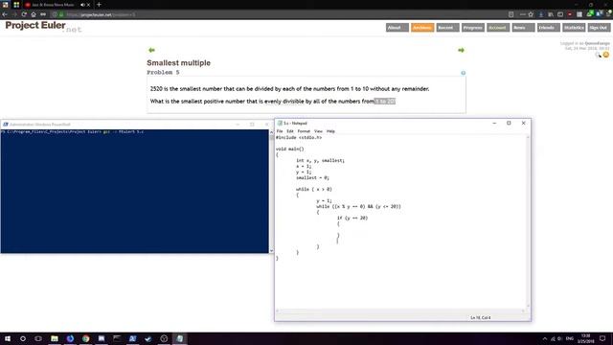Click the Project Euler logo
613x345 pixels.
point(43,27)
